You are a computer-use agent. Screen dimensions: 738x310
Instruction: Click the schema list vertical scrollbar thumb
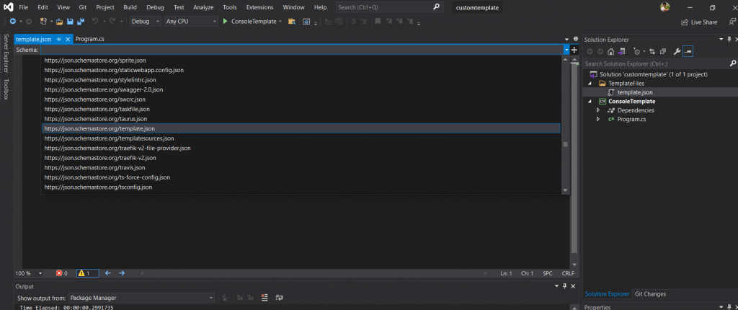[x=565, y=144]
